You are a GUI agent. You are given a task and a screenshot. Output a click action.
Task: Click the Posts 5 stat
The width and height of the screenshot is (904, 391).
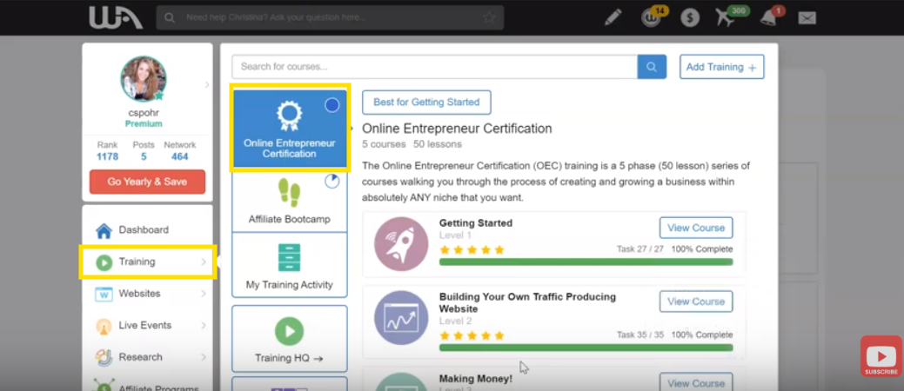(x=144, y=151)
